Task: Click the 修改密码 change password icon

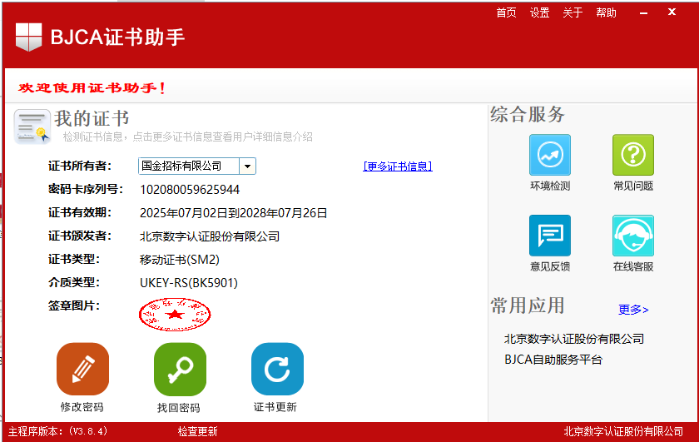Action: (82, 369)
